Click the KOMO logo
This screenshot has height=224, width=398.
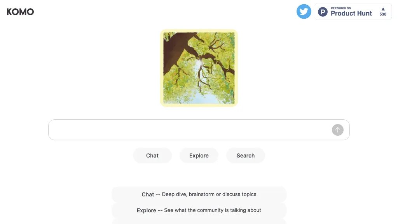[20, 12]
